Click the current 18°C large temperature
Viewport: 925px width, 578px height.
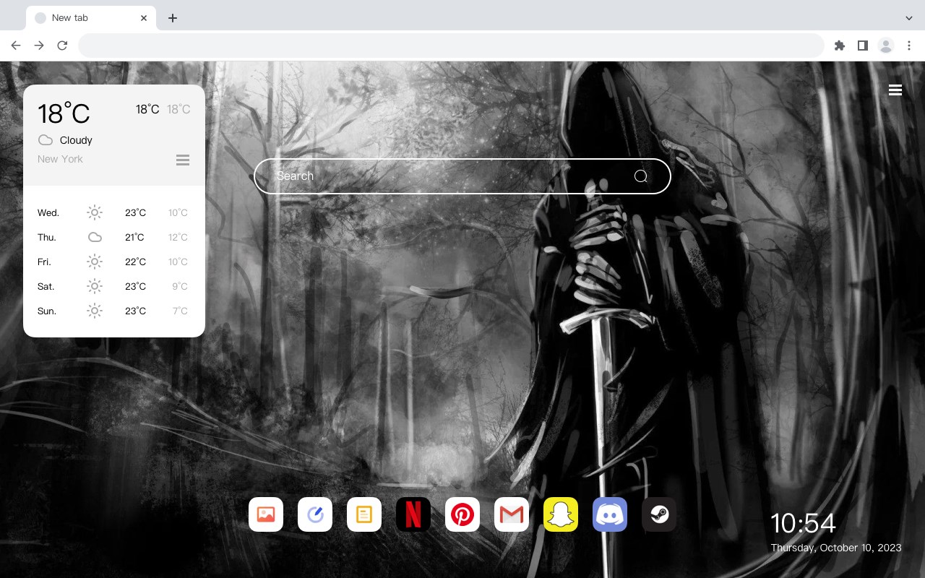coord(64,113)
